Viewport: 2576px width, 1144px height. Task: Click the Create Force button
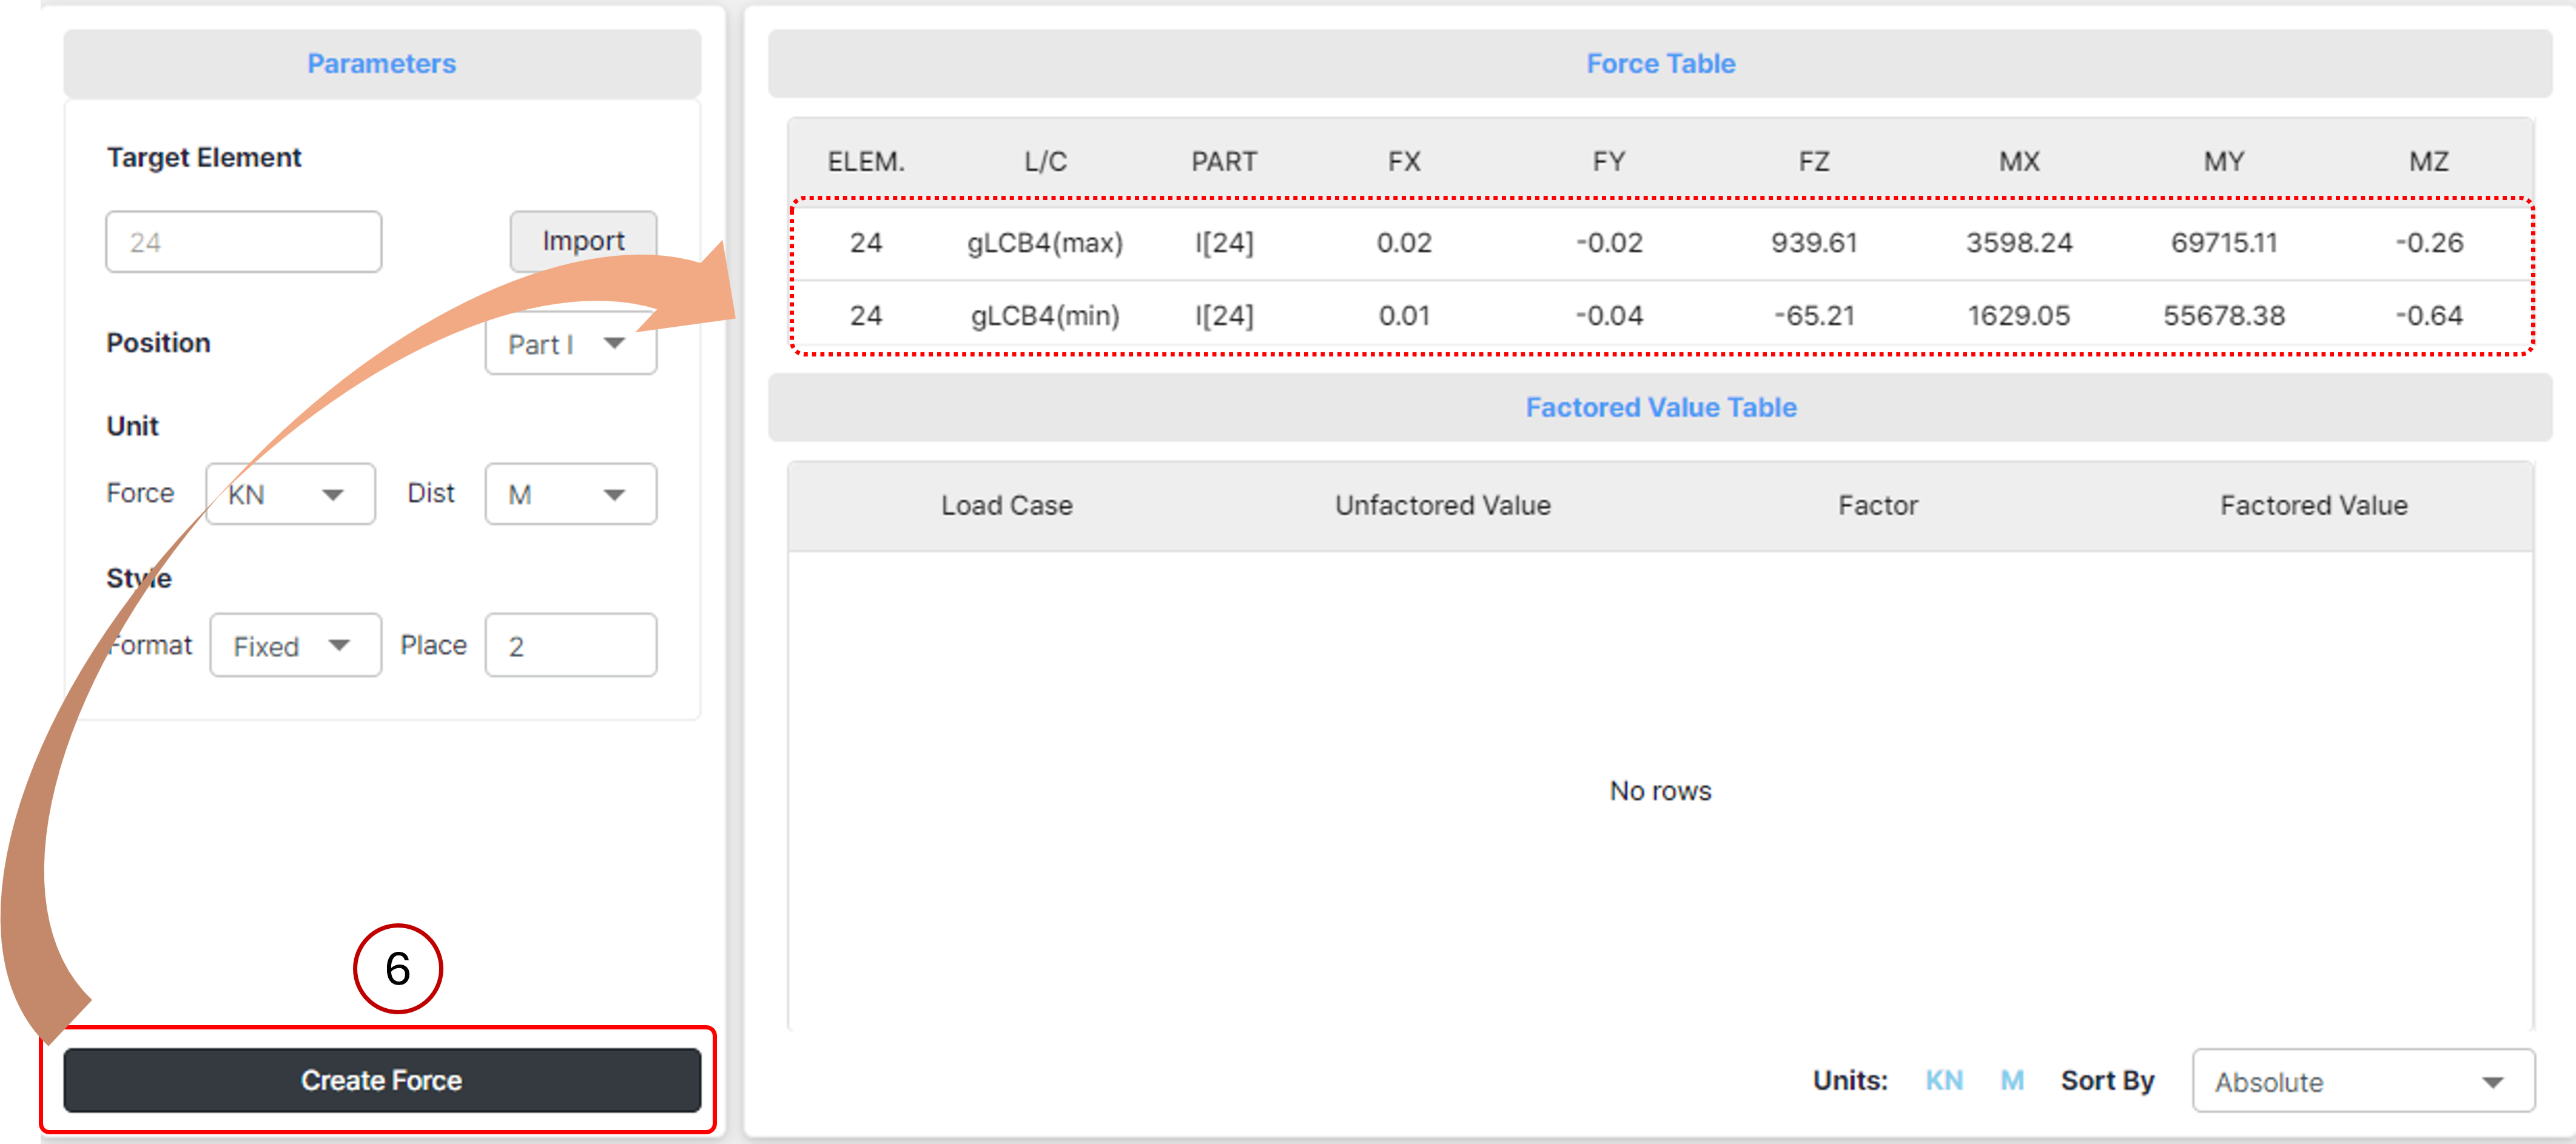click(x=382, y=1080)
